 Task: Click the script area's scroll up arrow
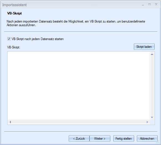click(x=152, y=54)
